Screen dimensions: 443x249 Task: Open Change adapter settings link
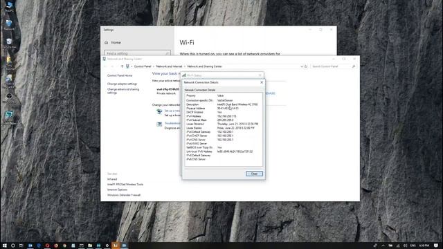(122, 84)
